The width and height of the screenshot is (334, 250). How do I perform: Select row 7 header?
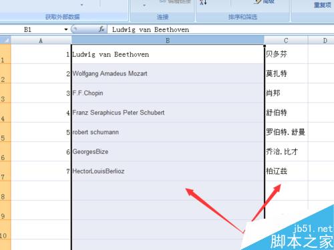pyautogui.click(x=5, y=171)
